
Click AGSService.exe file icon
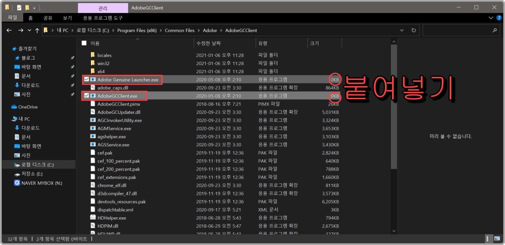[x=93, y=145]
